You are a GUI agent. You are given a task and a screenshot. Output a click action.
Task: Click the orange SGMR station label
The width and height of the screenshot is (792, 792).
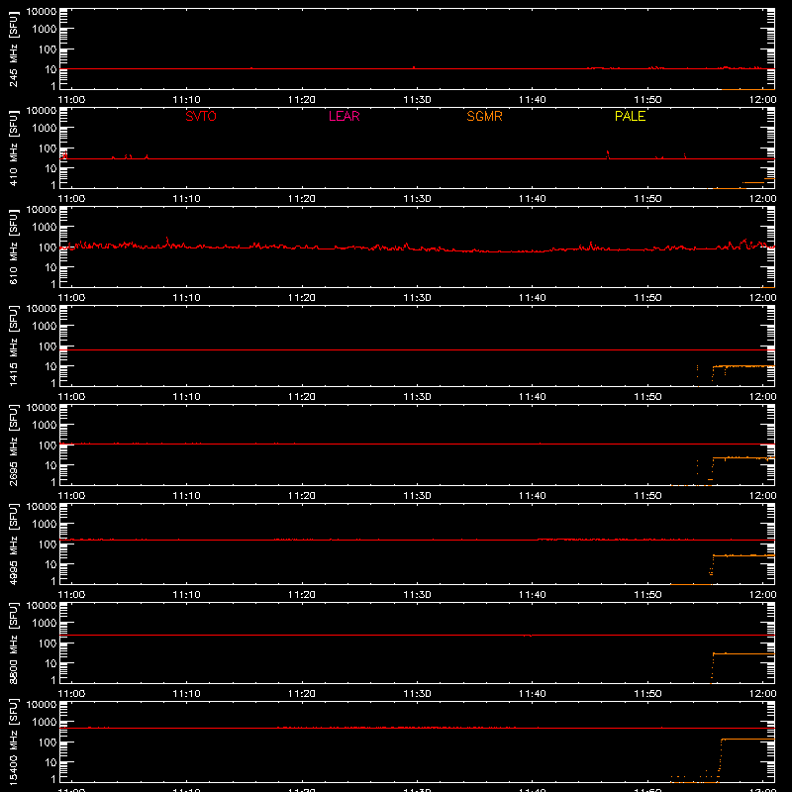pyautogui.click(x=484, y=116)
